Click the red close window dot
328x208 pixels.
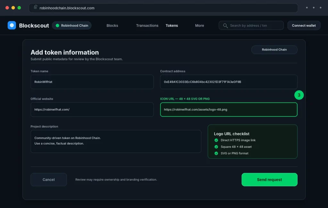click(7, 8)
